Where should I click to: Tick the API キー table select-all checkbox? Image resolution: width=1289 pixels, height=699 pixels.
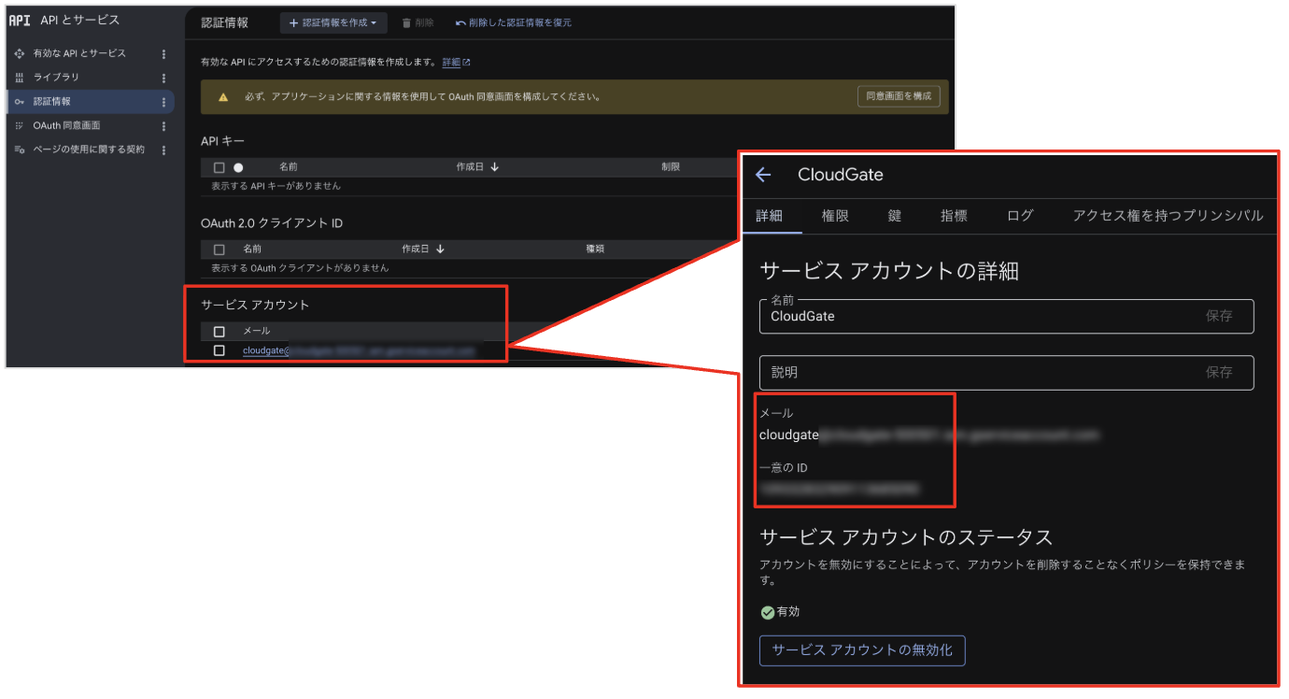coord(220,167)
